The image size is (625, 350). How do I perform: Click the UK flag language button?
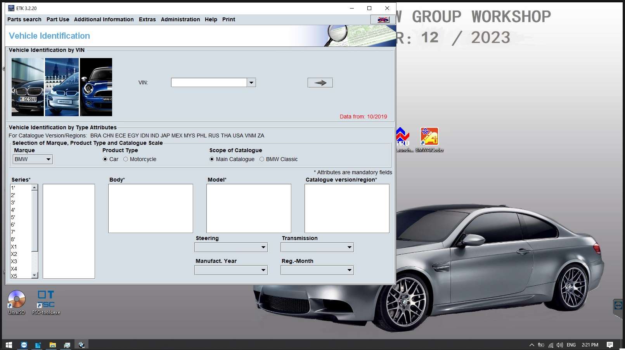383,19
